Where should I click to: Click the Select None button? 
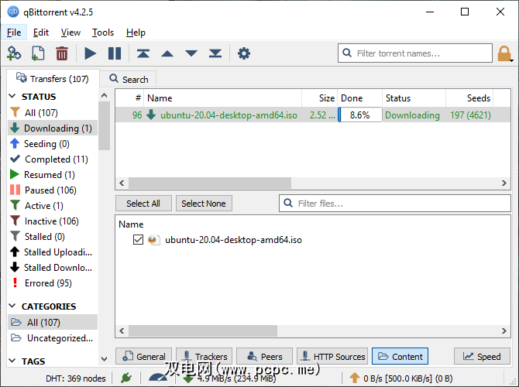point(204,204)
